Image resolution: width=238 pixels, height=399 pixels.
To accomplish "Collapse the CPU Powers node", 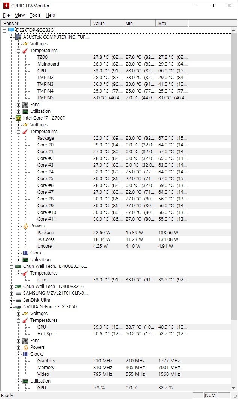I will pyautogui.click(x=19, y=226).
